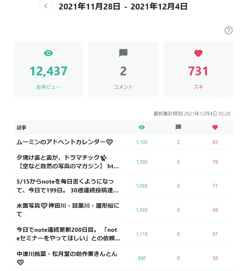The image size is (247, 271).
Task: Select the 全体ビュー 12,437 card
Action: [x=48, y=69]
